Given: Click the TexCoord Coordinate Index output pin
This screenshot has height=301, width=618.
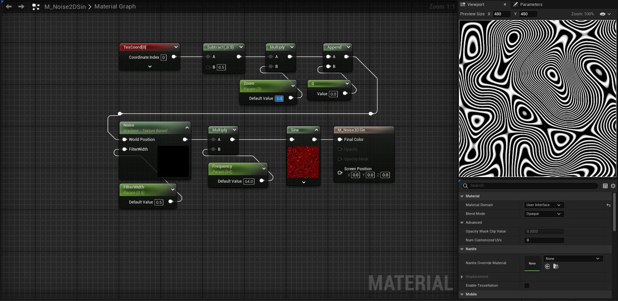Looking at the screenshot, I should click(174, 57).
